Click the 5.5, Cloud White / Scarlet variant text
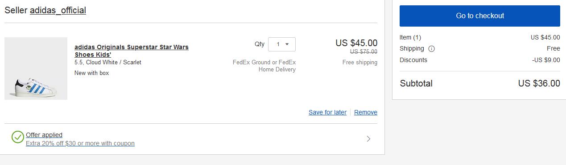 (x=108, y=63)
